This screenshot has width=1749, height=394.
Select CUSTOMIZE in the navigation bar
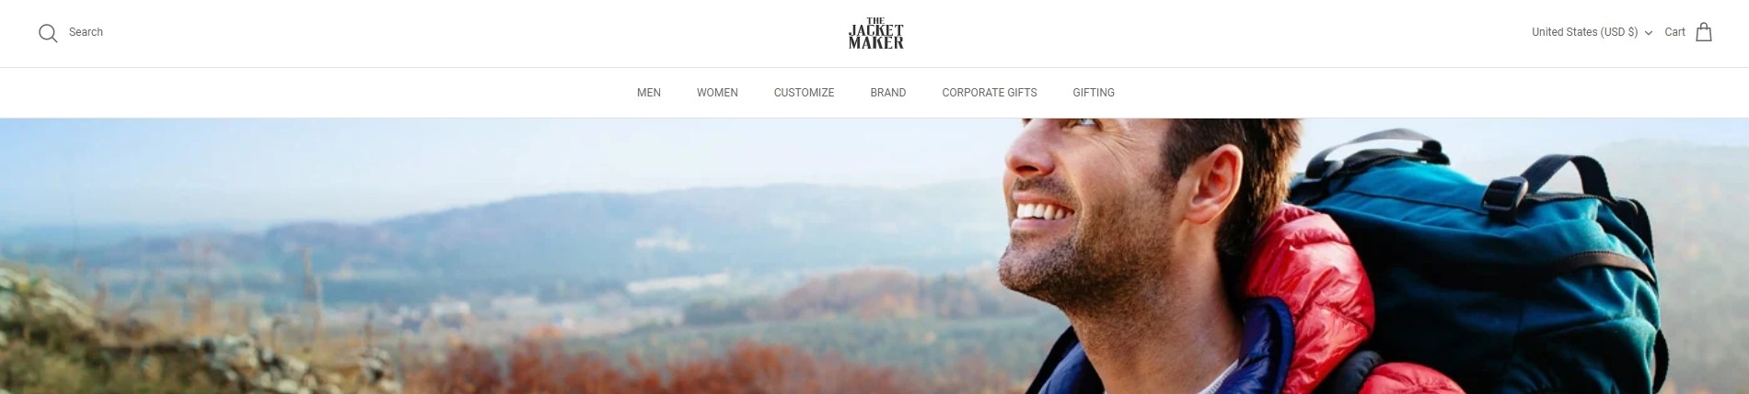tap(804, 93)
